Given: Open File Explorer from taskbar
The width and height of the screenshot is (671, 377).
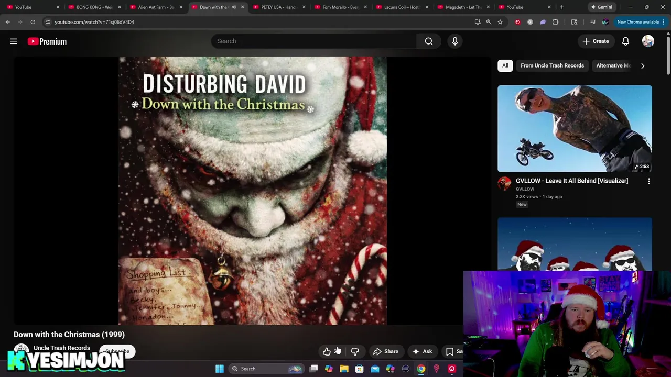Looking at the screenshot, I should pos(344,369).
